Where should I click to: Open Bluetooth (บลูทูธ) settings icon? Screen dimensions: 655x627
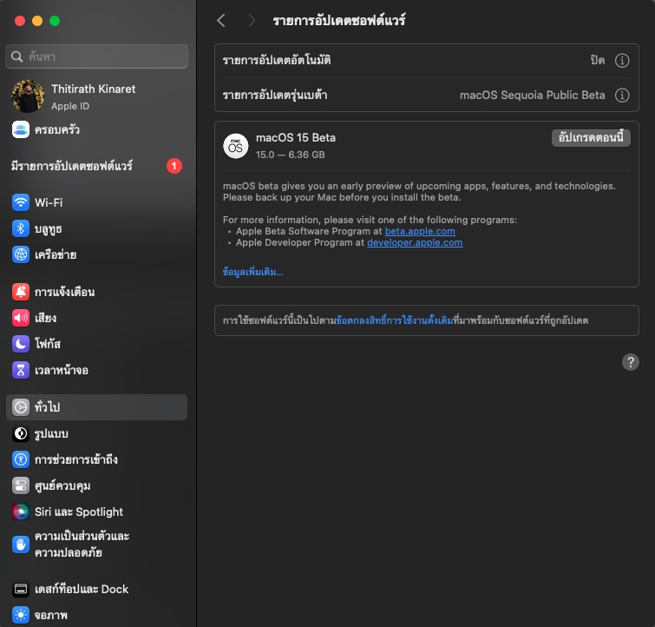[x=21, y=228]
